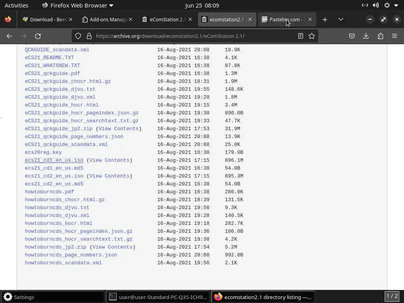Close the eComStation 2.1 tab

190,20
